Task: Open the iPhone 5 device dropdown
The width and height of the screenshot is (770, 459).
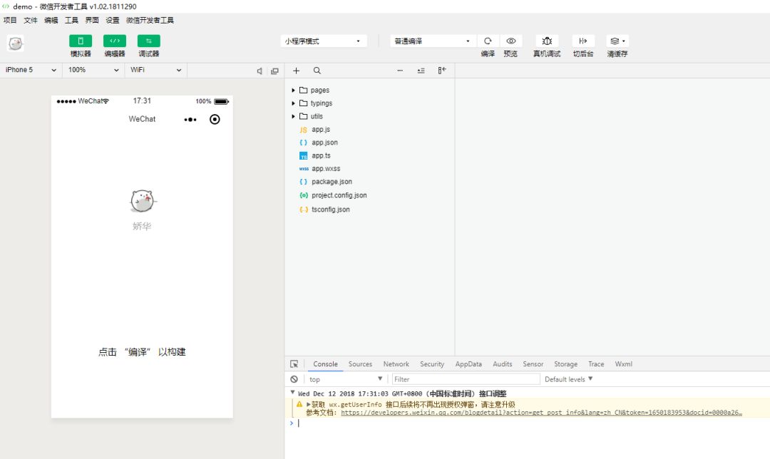Action: 31,70
